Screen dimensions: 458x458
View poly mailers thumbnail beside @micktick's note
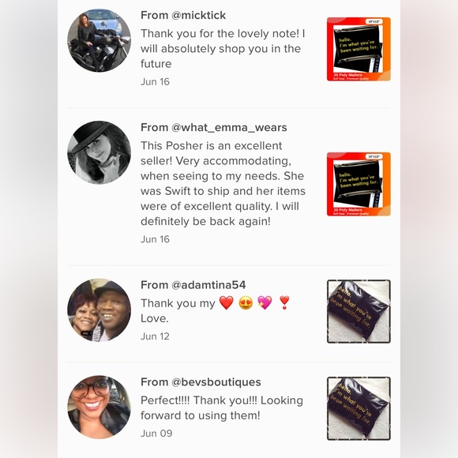coord(359,49)
